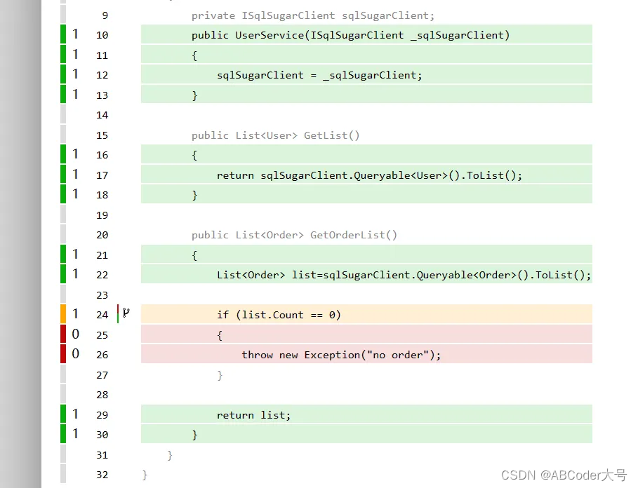638x488 pixels.
Task: Click the hit count 1 beside line 16
Action: pyautogui.click(x=75, y=154)
